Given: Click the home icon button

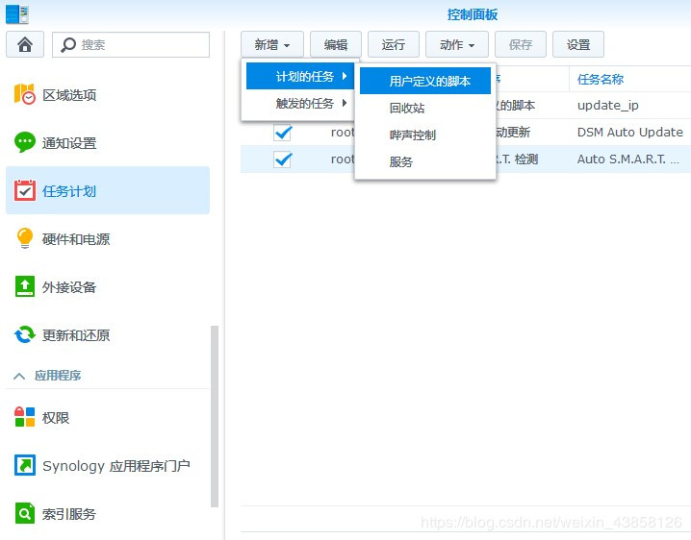Looking at the screenshot, I should coord(25,44).
